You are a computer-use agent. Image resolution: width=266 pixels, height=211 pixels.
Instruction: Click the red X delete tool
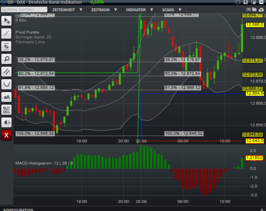click(6, 135)
